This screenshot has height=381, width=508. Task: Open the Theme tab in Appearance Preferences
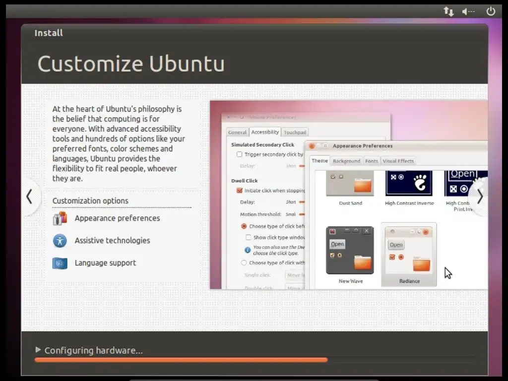coord(320,161)
